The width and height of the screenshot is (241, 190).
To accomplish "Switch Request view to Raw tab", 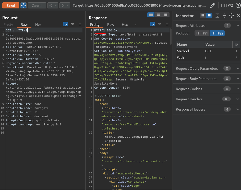I will (24, 25).
